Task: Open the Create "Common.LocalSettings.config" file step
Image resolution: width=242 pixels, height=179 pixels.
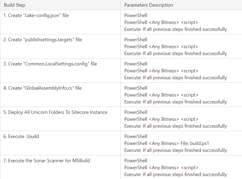Action: pos(50,64)
